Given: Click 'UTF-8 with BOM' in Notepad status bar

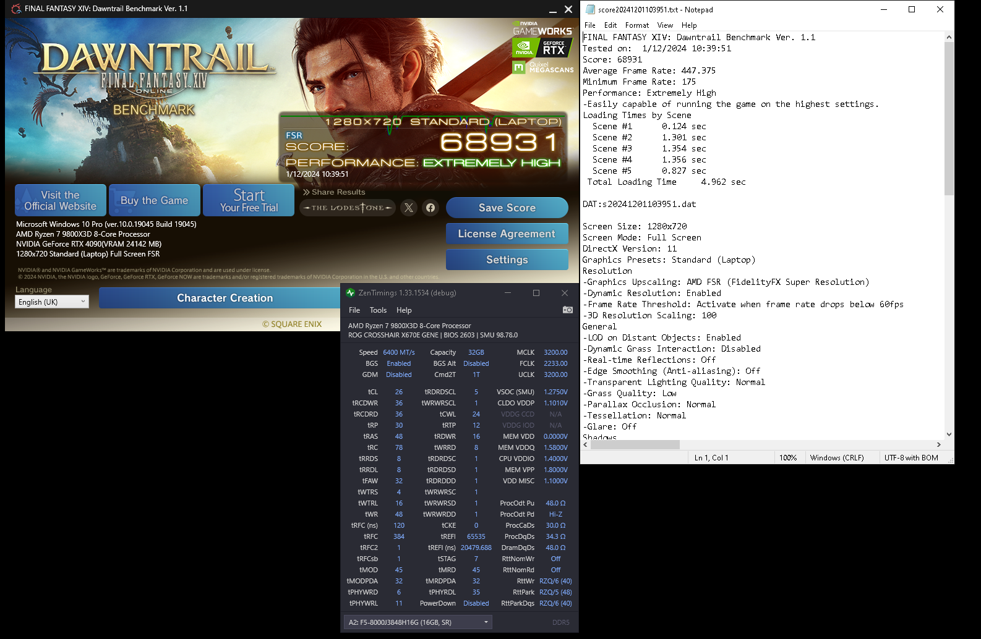Looking at the screenshot, I should click(911, 458).
